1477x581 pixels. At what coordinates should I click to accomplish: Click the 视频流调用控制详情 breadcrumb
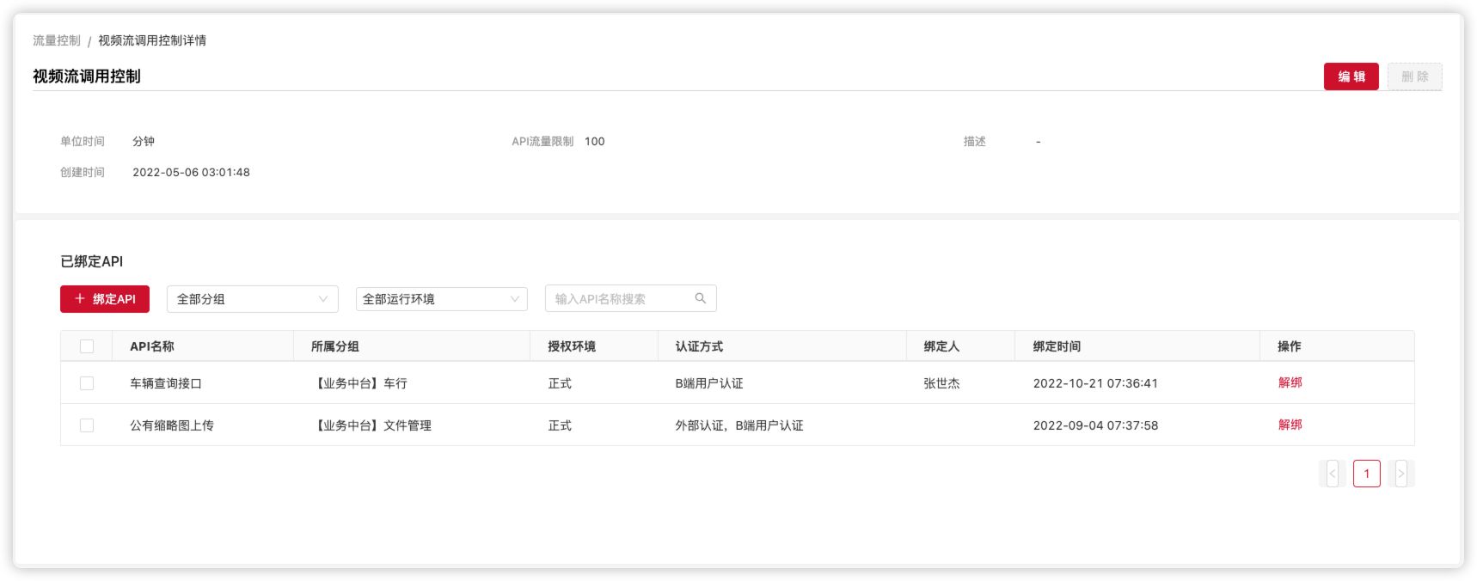[152, 40]
